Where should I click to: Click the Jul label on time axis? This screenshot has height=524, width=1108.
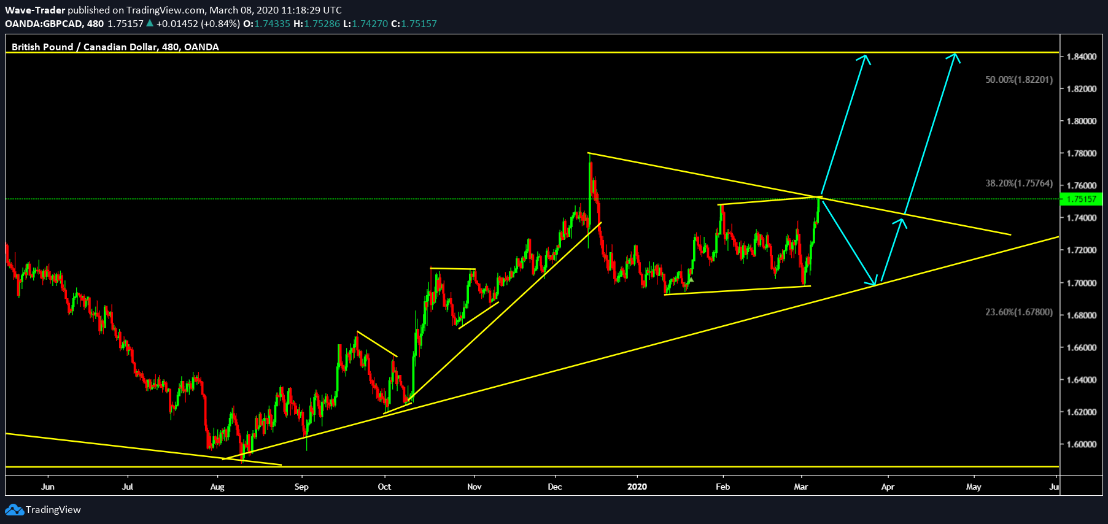(x=128, y=487)
